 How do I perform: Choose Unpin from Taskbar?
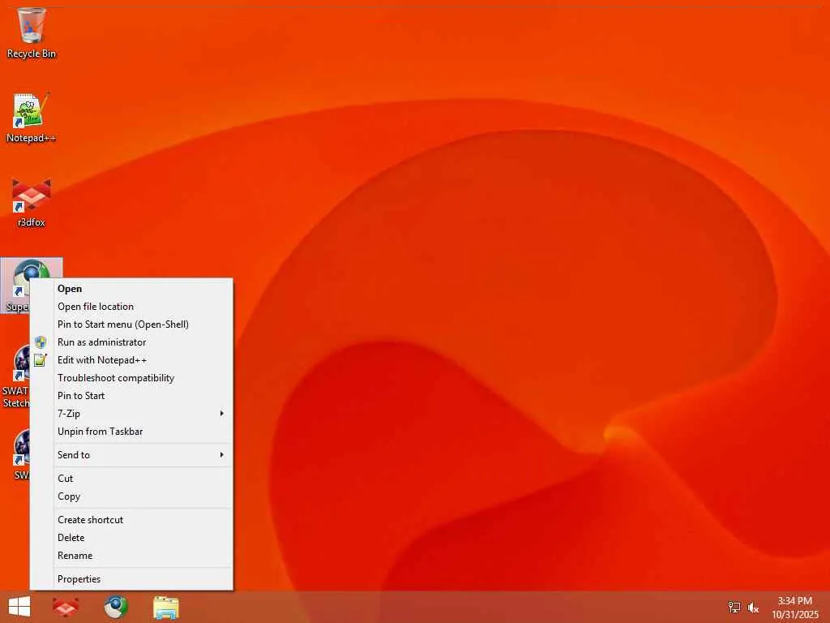(x=131, y=432)
